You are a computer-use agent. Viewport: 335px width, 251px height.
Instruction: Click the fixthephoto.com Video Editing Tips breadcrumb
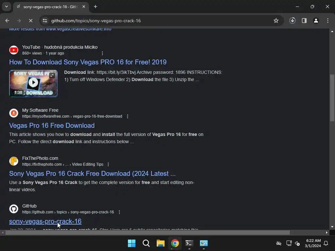click(63, 164)
